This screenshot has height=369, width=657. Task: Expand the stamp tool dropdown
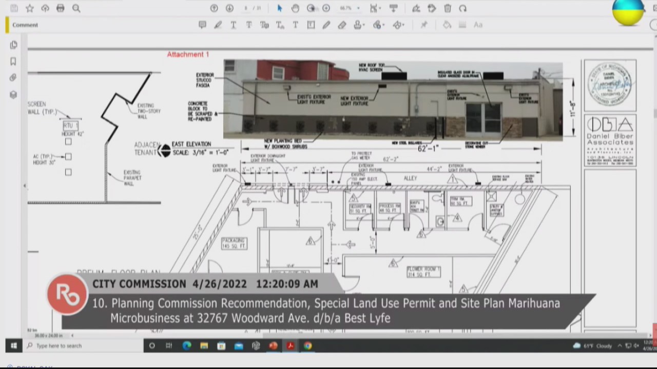[x=363, y=25]
